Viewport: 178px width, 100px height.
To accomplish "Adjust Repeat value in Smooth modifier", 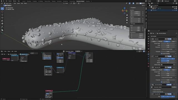I will click(168, 62).
